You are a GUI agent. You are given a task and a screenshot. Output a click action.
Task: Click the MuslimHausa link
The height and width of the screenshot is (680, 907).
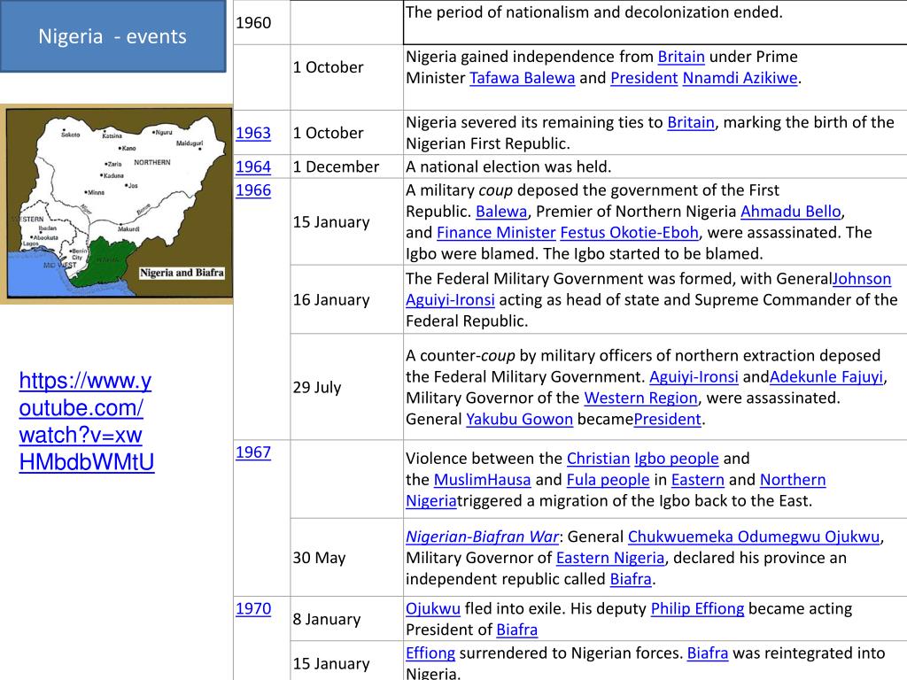coord(482,480)
